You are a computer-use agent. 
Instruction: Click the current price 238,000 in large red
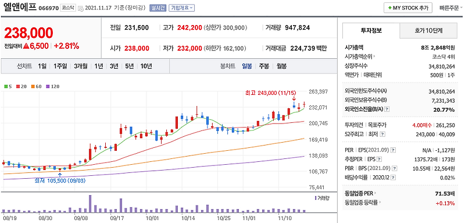28,33
